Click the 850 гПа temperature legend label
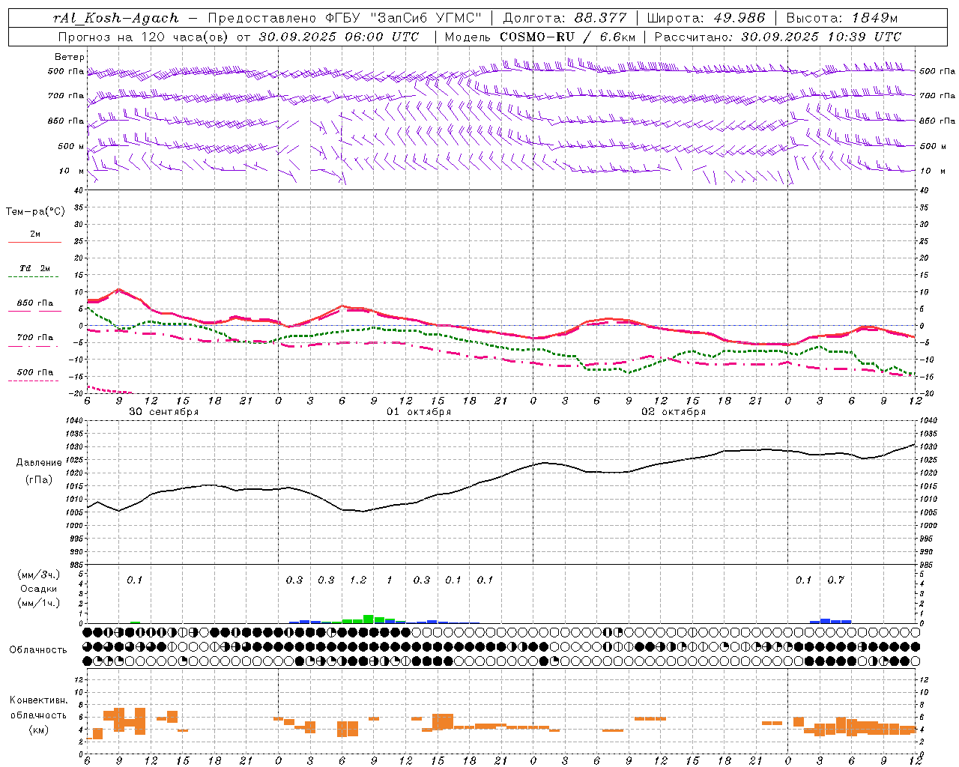This screenshot has width=959, height=767. coord(35,303)
